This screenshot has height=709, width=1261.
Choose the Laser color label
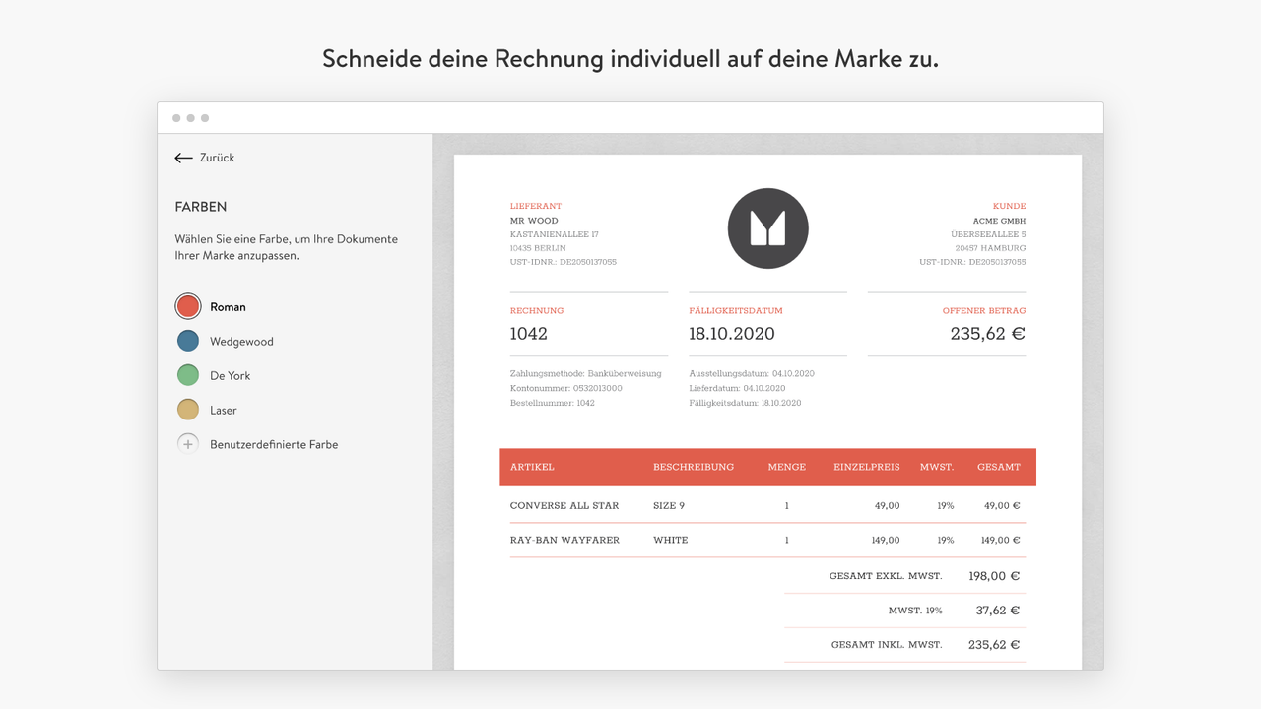[x=223, y=411]
